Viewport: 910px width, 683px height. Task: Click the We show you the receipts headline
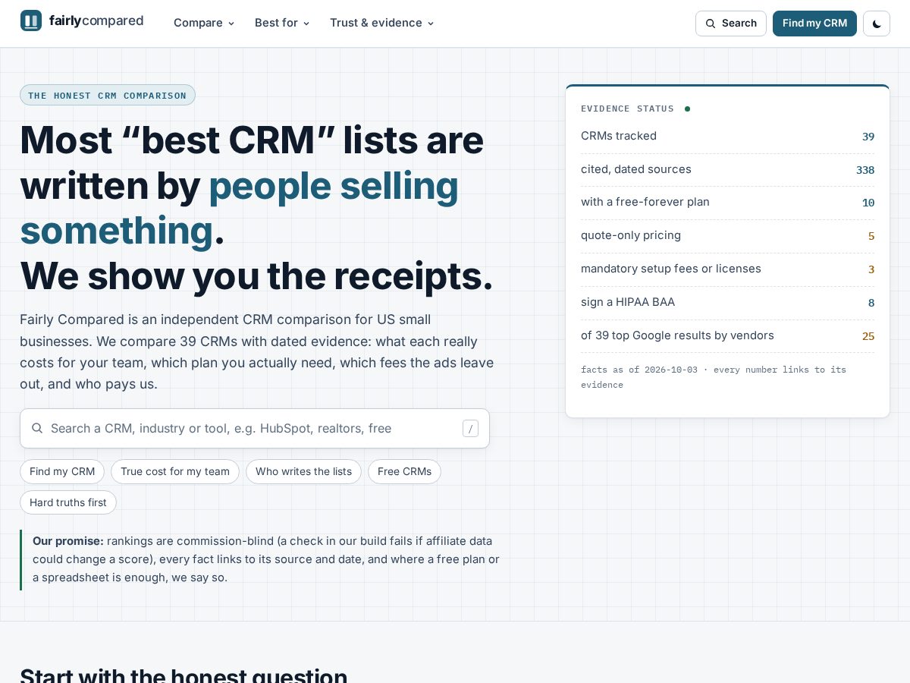coord(256,275)
